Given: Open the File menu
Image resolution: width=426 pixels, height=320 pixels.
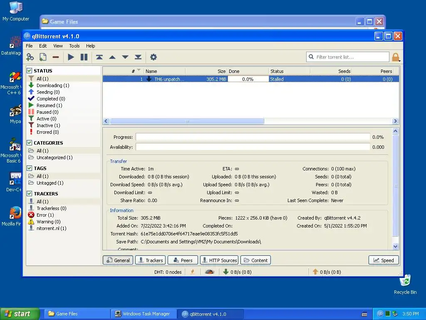Looking at the screenshot, I should click(29, 46).
